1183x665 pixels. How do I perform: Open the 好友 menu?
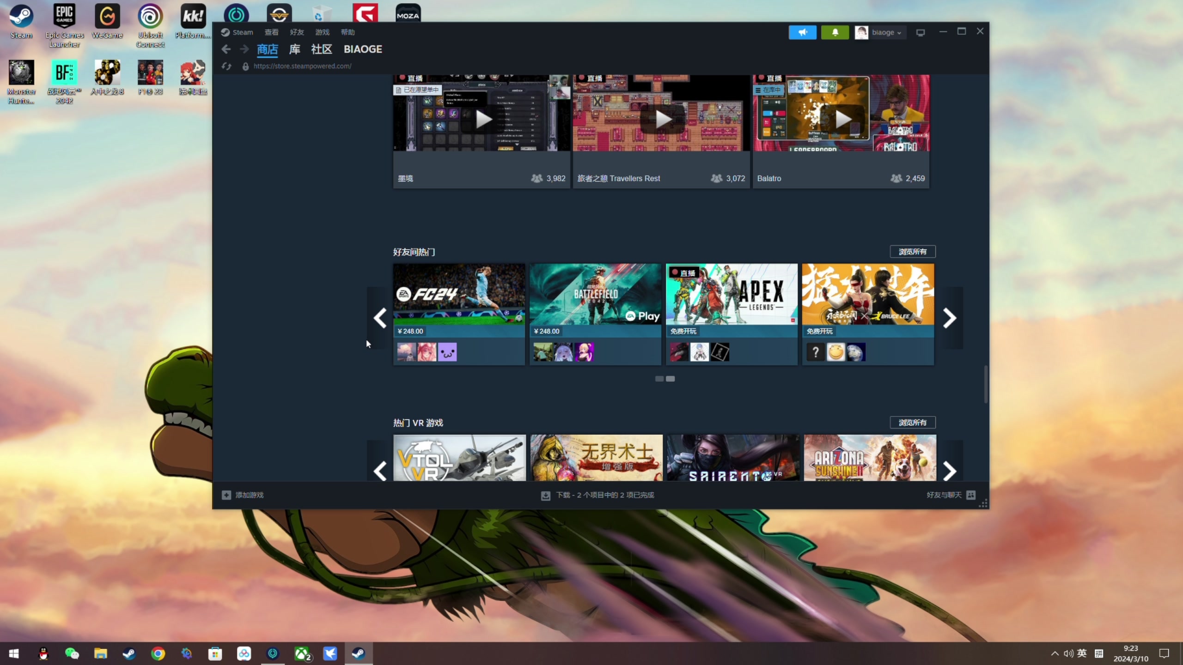(x=297, y=32)
